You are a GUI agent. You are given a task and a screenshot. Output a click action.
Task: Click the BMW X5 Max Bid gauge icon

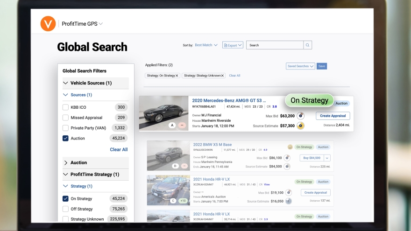point(287,158)
